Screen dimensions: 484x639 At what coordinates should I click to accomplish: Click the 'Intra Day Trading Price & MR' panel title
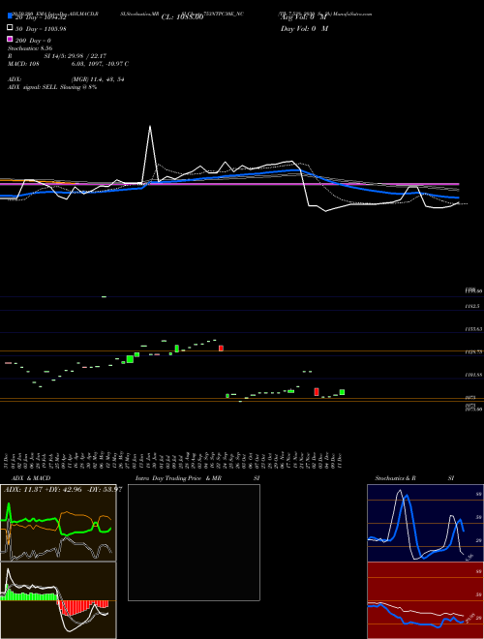(178, 478)
